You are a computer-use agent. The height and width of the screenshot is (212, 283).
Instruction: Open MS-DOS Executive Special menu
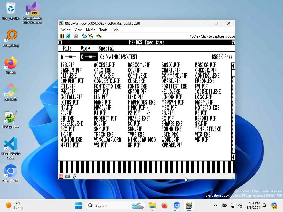click(x=106, y=48)
